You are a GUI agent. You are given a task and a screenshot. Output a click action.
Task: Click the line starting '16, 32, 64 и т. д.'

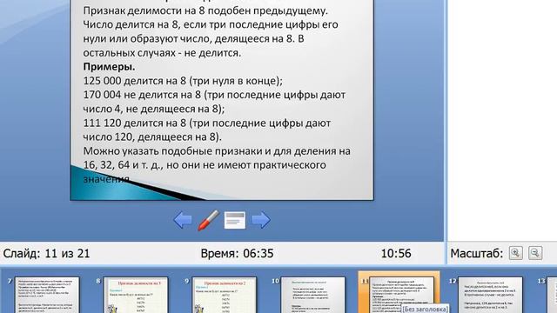tap(205, 165)
